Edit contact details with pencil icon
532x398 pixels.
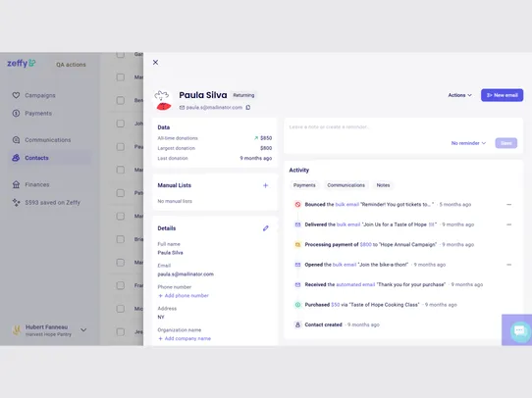coord(266,228)
